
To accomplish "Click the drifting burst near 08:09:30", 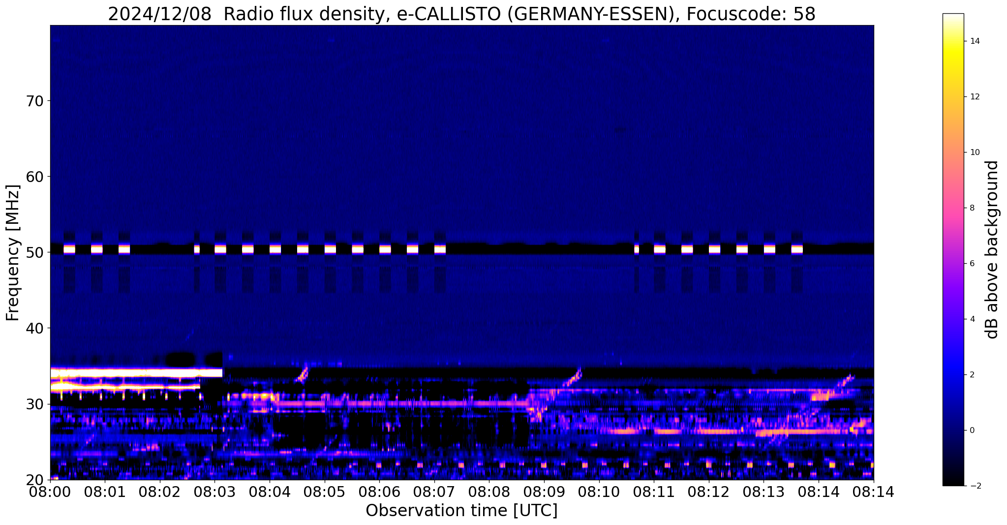I will click(x=572, y=378).
